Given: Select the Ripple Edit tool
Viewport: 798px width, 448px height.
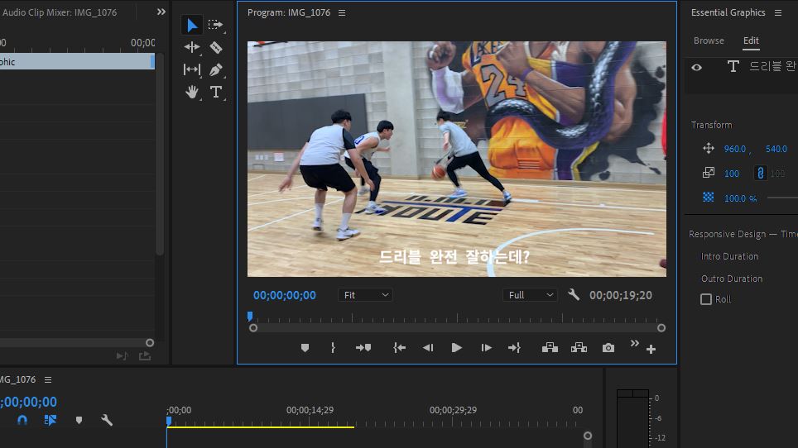Looking at the screenshot, I should 192,47.
